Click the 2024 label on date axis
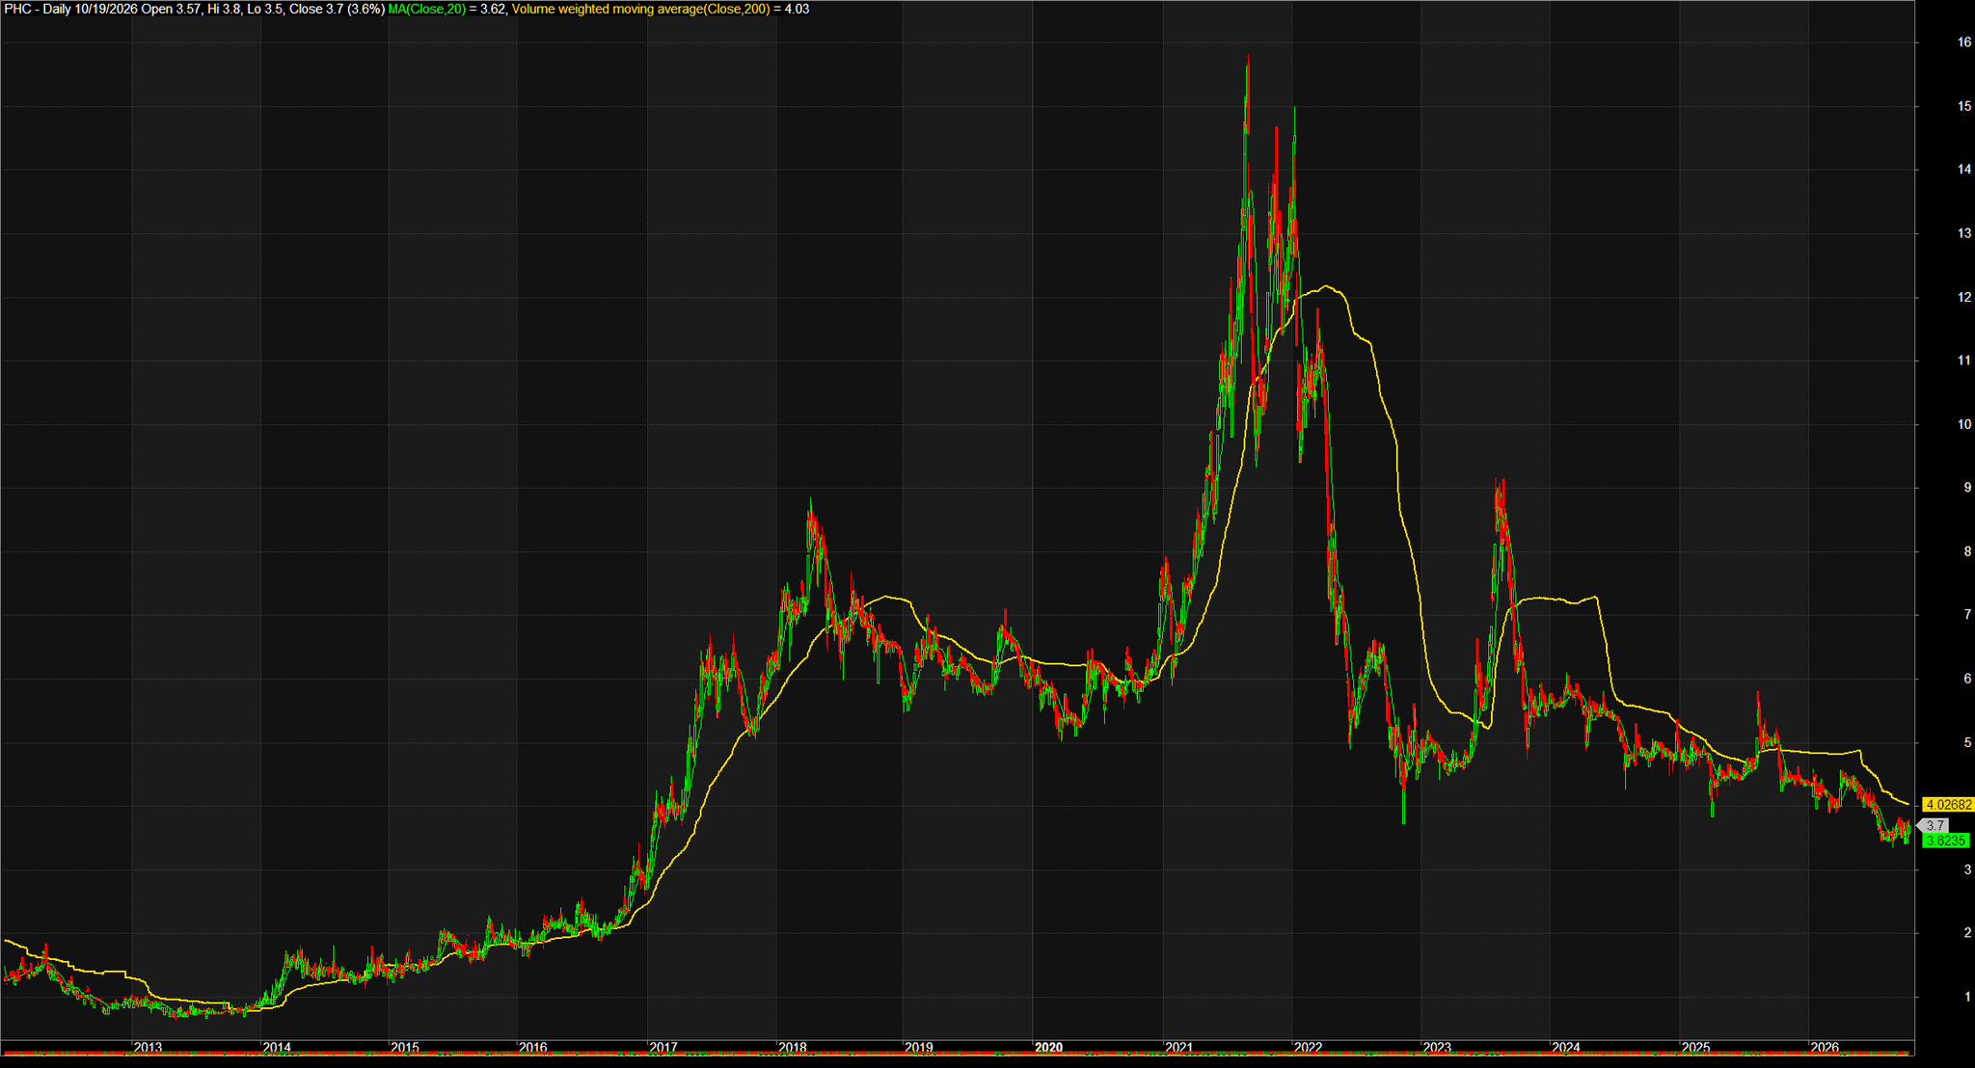 [x=1565, y=1047]
